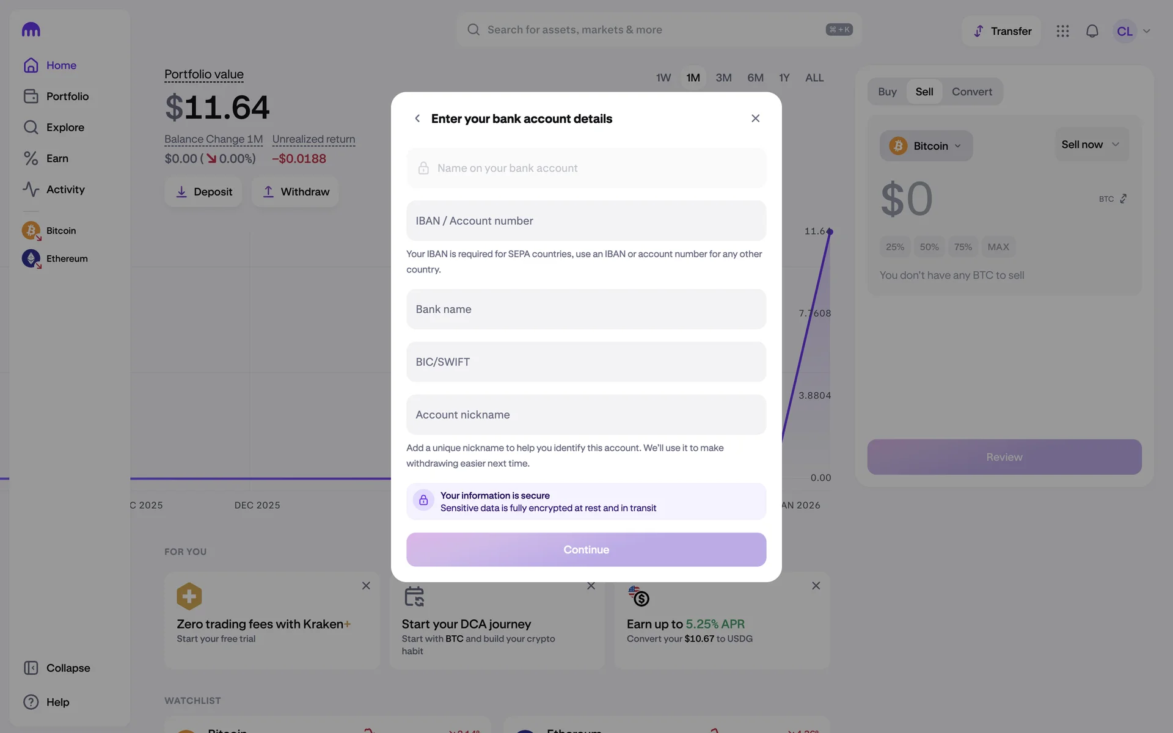Dismiss the Kraken+ zero trading fees card
This screenshot has width=1173, height=733.
click(x=366, y=586)
